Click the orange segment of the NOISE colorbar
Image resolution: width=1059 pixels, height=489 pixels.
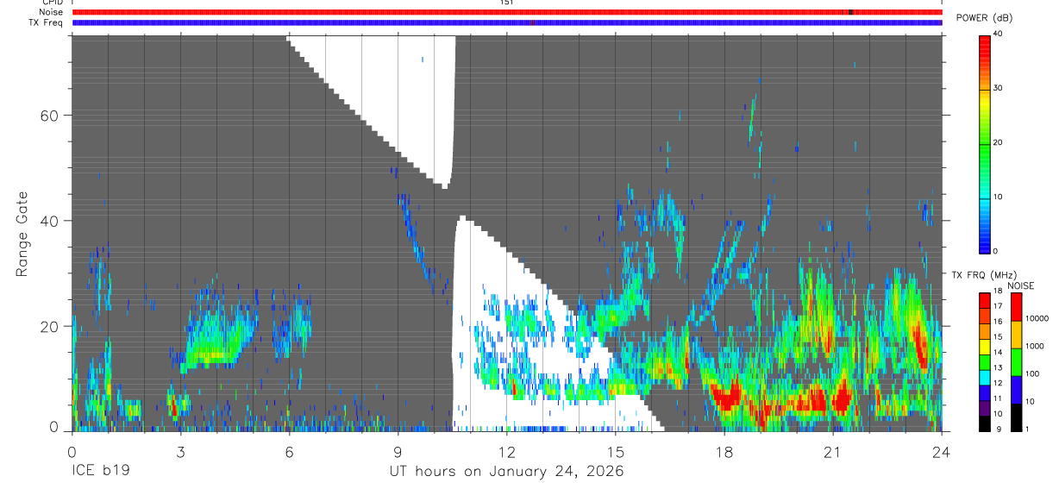point(1017,335)
